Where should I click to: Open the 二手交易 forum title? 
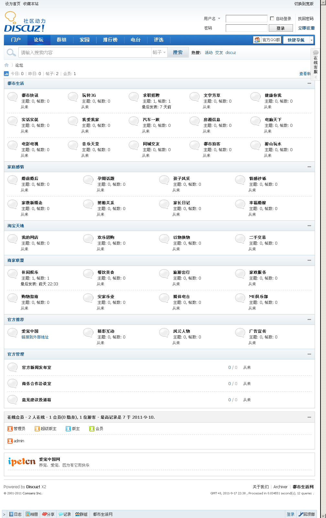pos(257,237)
